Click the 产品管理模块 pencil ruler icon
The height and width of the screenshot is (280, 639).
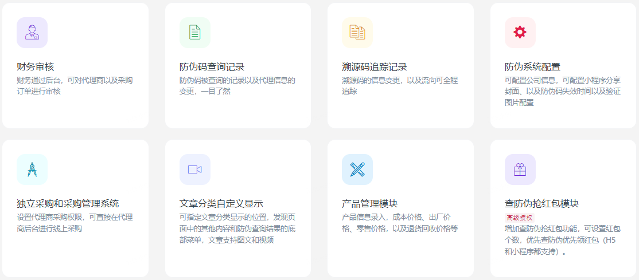click(357, 169)
